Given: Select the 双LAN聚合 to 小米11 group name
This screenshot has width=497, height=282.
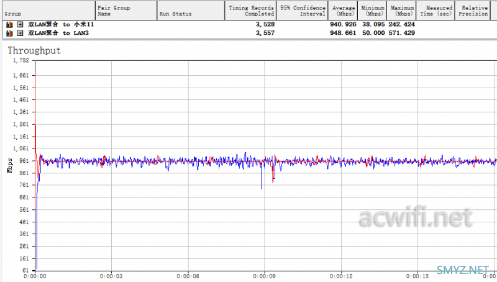Looking at the screenshot, I should point(61,24).
